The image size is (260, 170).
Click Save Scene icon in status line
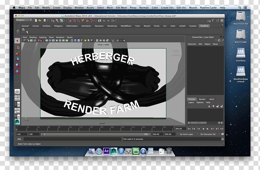click(45, 20)
